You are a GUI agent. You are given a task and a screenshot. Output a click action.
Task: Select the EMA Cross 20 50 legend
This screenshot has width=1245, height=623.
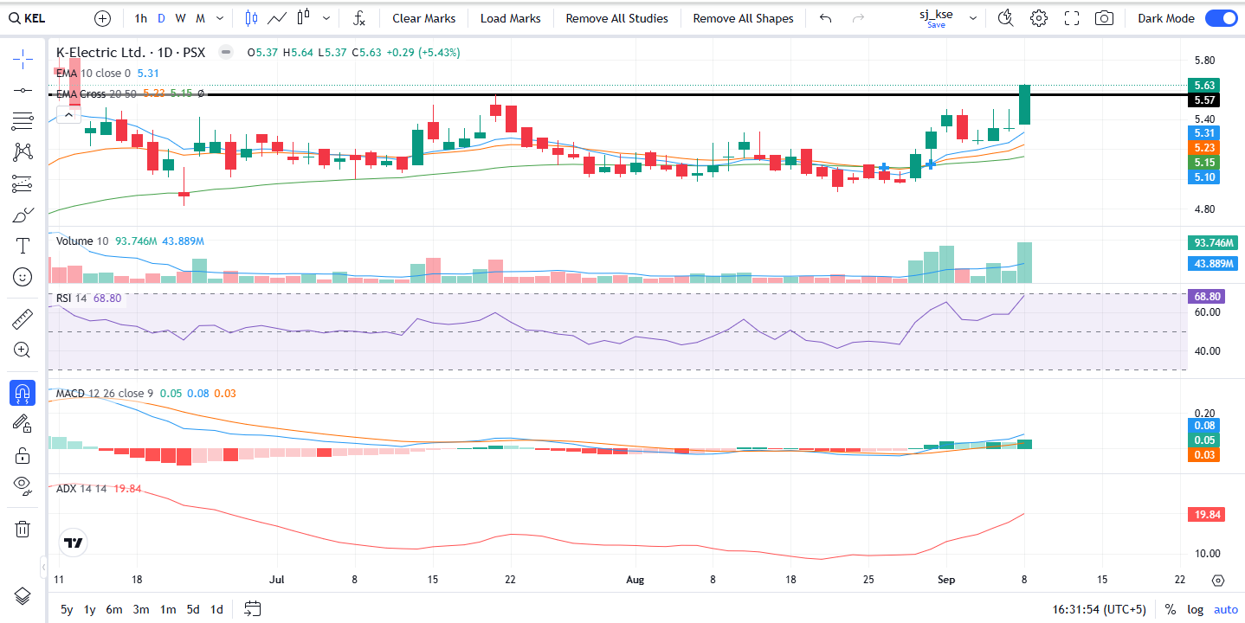click(x=95, y=93)
